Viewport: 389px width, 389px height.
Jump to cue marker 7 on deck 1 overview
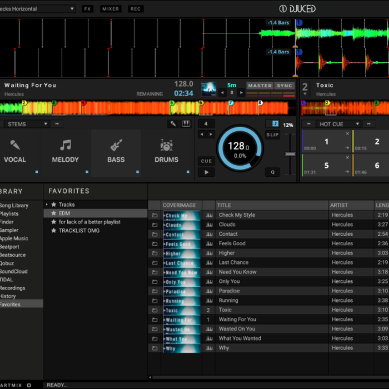tap(231, 102)
